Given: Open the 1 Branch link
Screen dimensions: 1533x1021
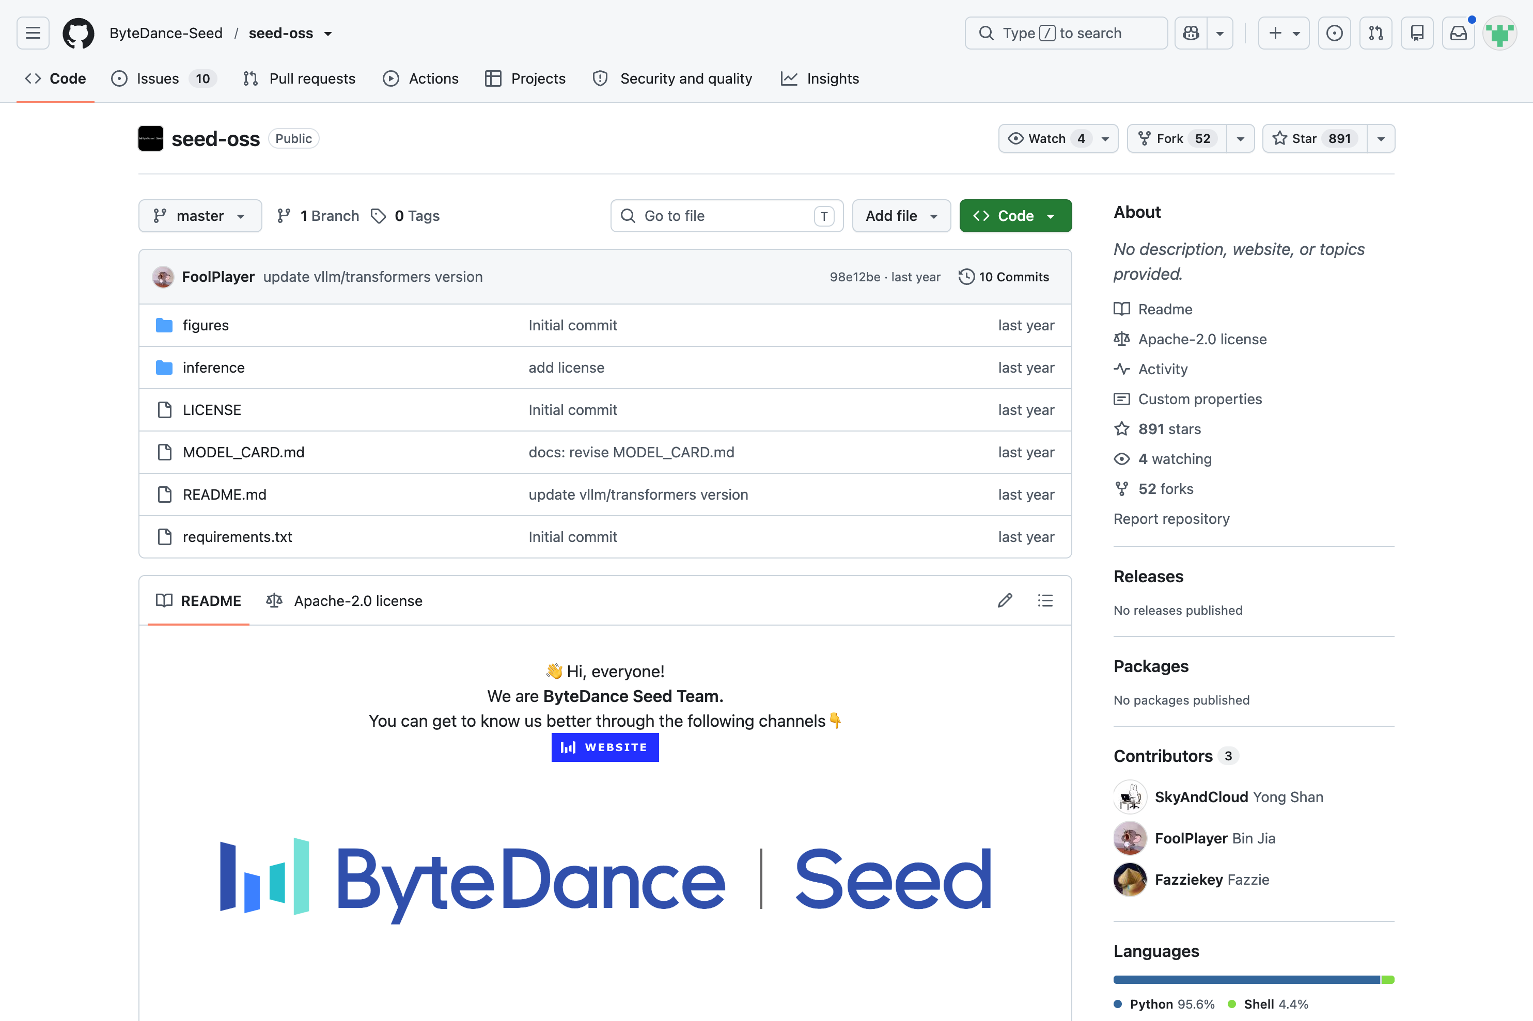Looking at the screenshot, I should (x=318, y=216).
